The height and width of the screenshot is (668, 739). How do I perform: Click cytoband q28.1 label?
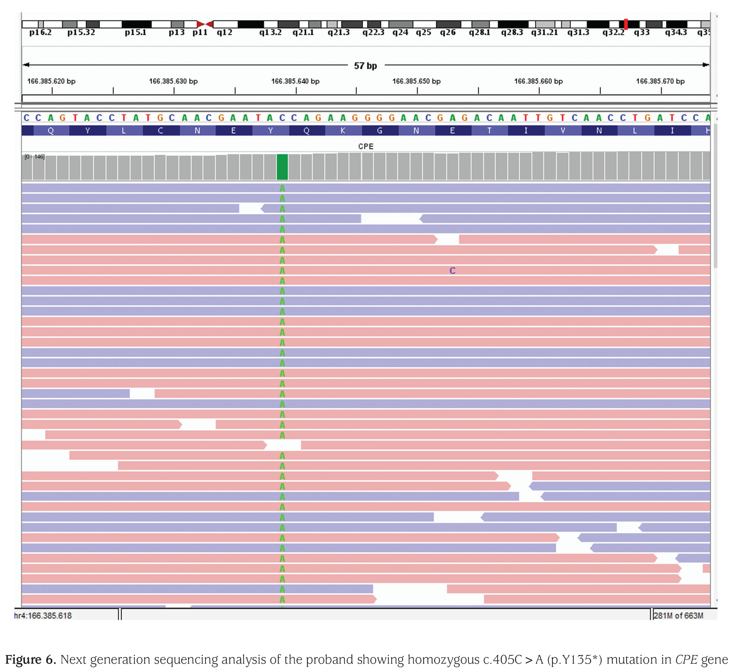pos(479,33)
